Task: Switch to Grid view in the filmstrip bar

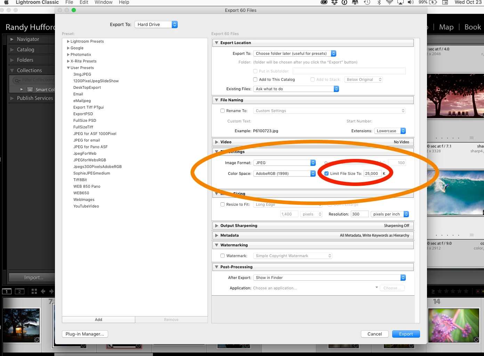Action: (34, 291)
